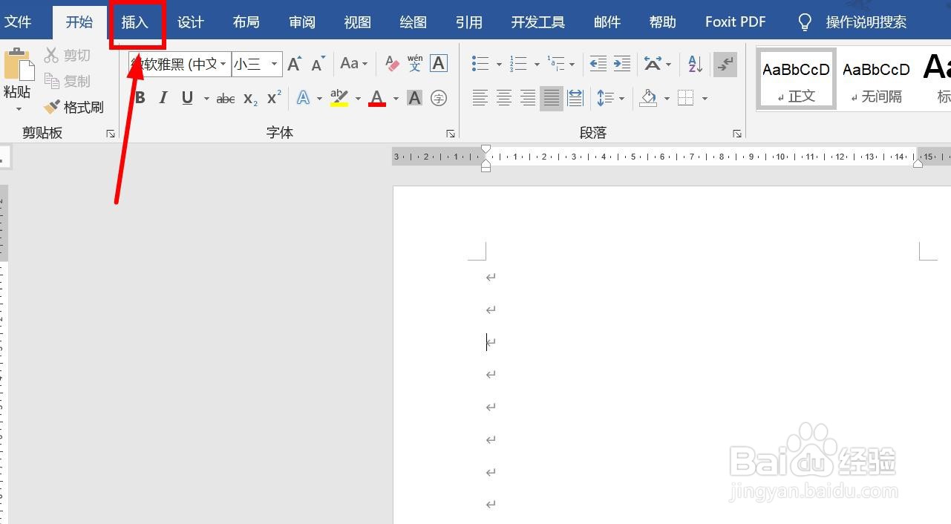Toggle bold formatting
The image size is (951, 524).
click(140, 97)
